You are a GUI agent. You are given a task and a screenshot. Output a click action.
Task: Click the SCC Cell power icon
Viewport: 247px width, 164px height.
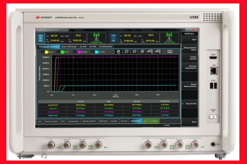click(x=113, y=38)
